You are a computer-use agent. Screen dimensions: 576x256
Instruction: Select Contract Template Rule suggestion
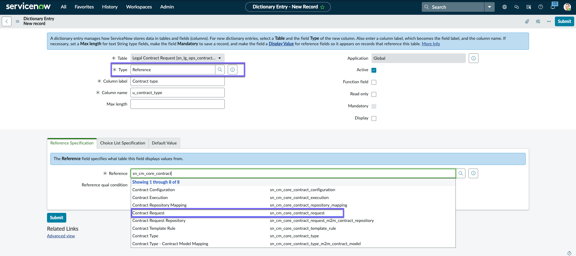293,229
